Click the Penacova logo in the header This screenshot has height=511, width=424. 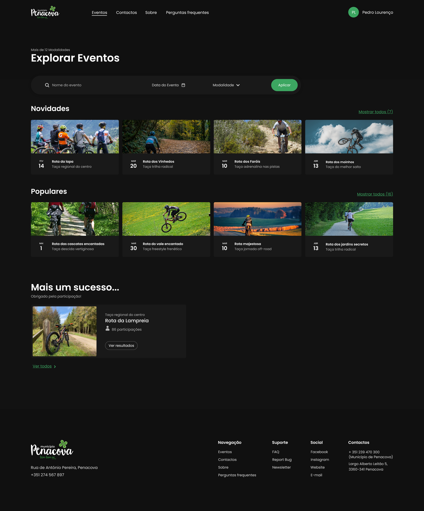click(x=45, y=12)
